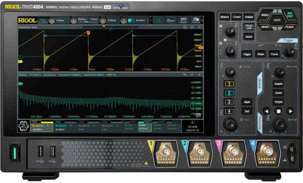Open the FFT window menu icon
Viewport: 303px width, 183px height.
[192, 75]
